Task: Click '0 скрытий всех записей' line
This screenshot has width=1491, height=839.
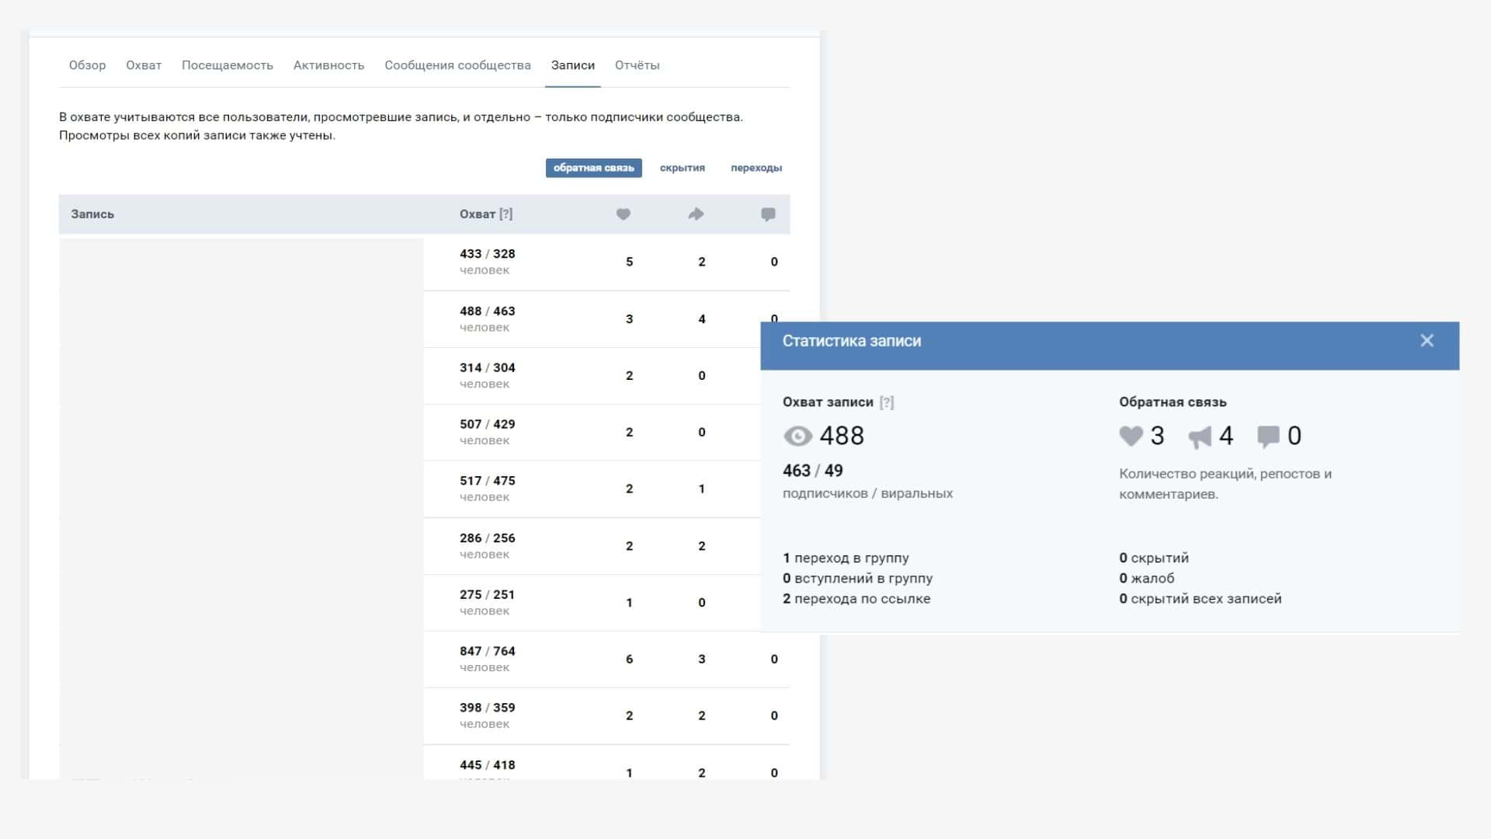Action: tap(1201, 599)
